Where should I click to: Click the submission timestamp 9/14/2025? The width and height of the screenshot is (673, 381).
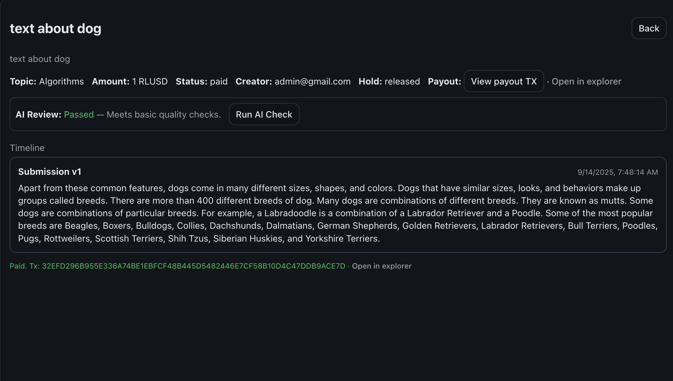(617, 172)
